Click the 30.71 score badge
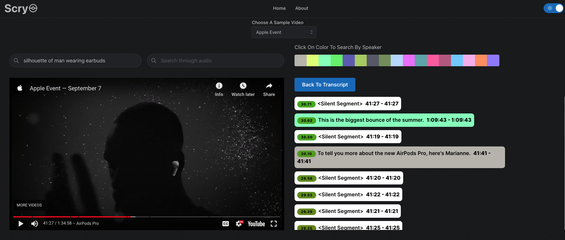This screenshot has width=565, height=240. click(x=306, y=104)
